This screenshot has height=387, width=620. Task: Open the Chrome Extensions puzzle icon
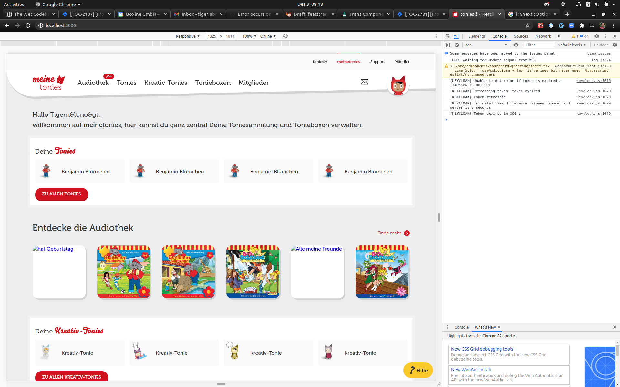coord(582,25)
